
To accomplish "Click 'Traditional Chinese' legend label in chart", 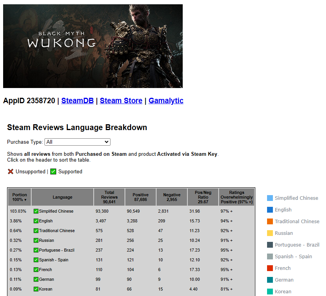I will point(297,221).
